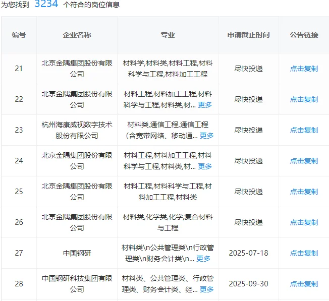Copy the announcement link for row 28

(304, 284)
